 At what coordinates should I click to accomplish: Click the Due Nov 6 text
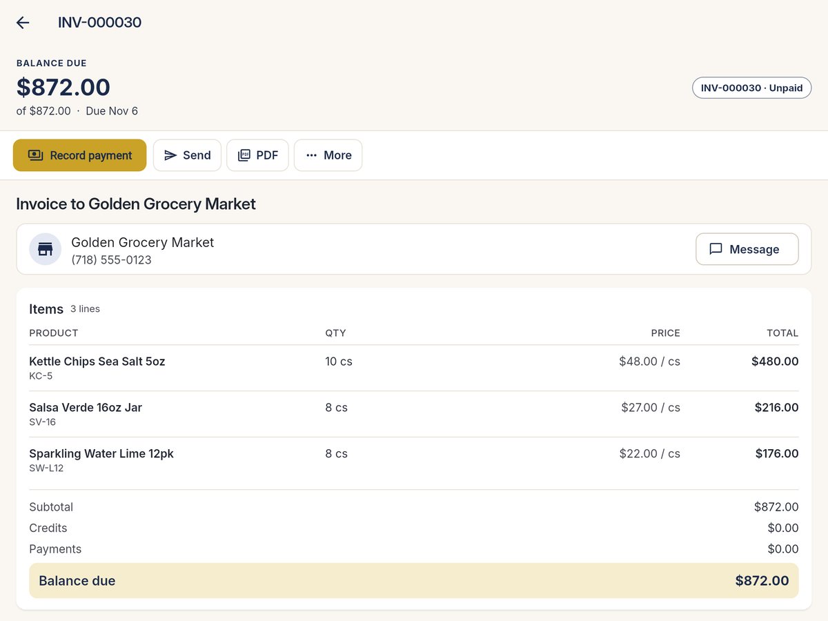click(x=112, y=111)
